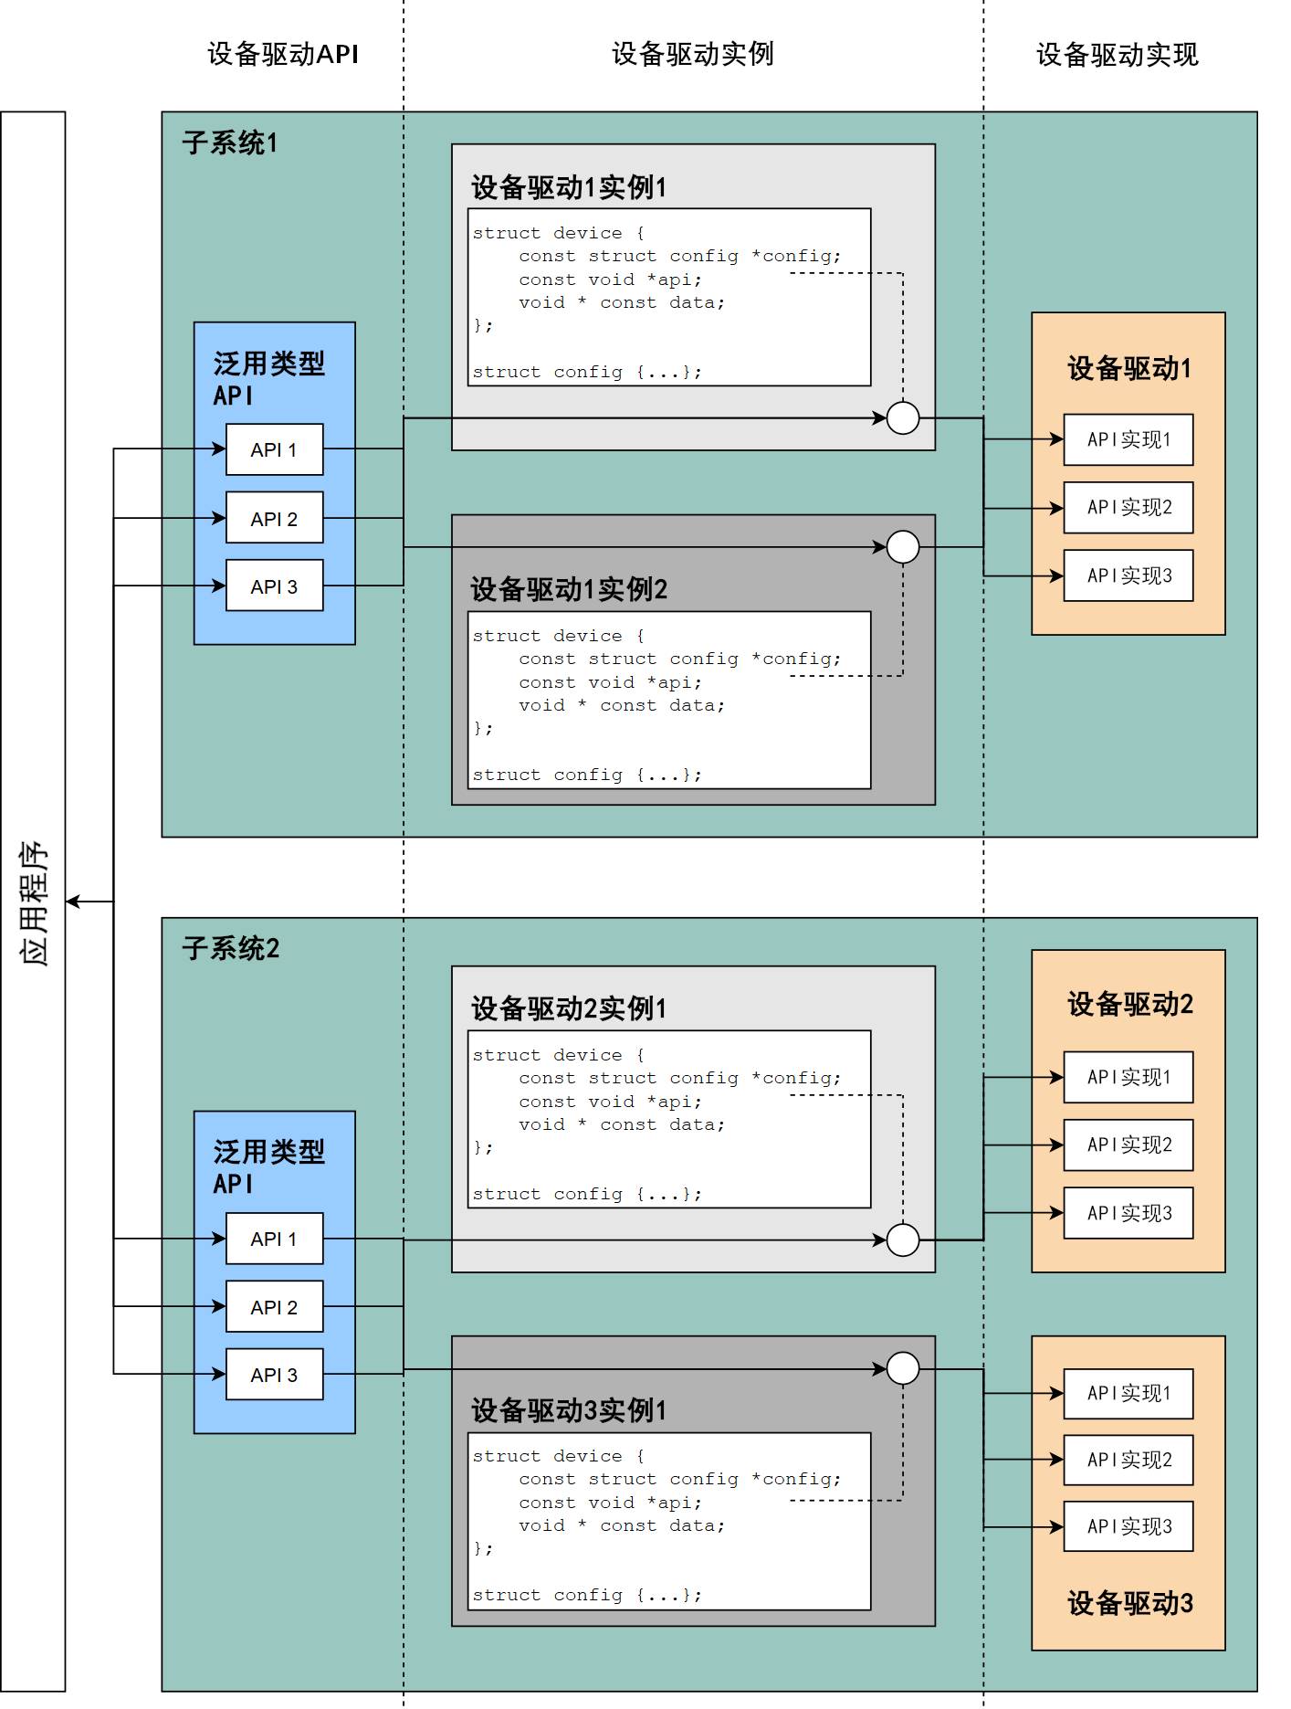Click API实现3 under 设备驱动1

pos(1128,575)
